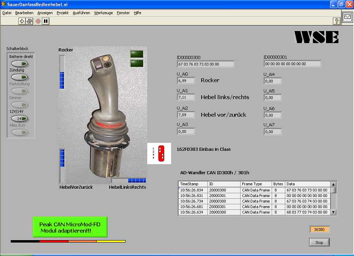Open the Projekt menu

pyautogui.click(x=63, y=13)
